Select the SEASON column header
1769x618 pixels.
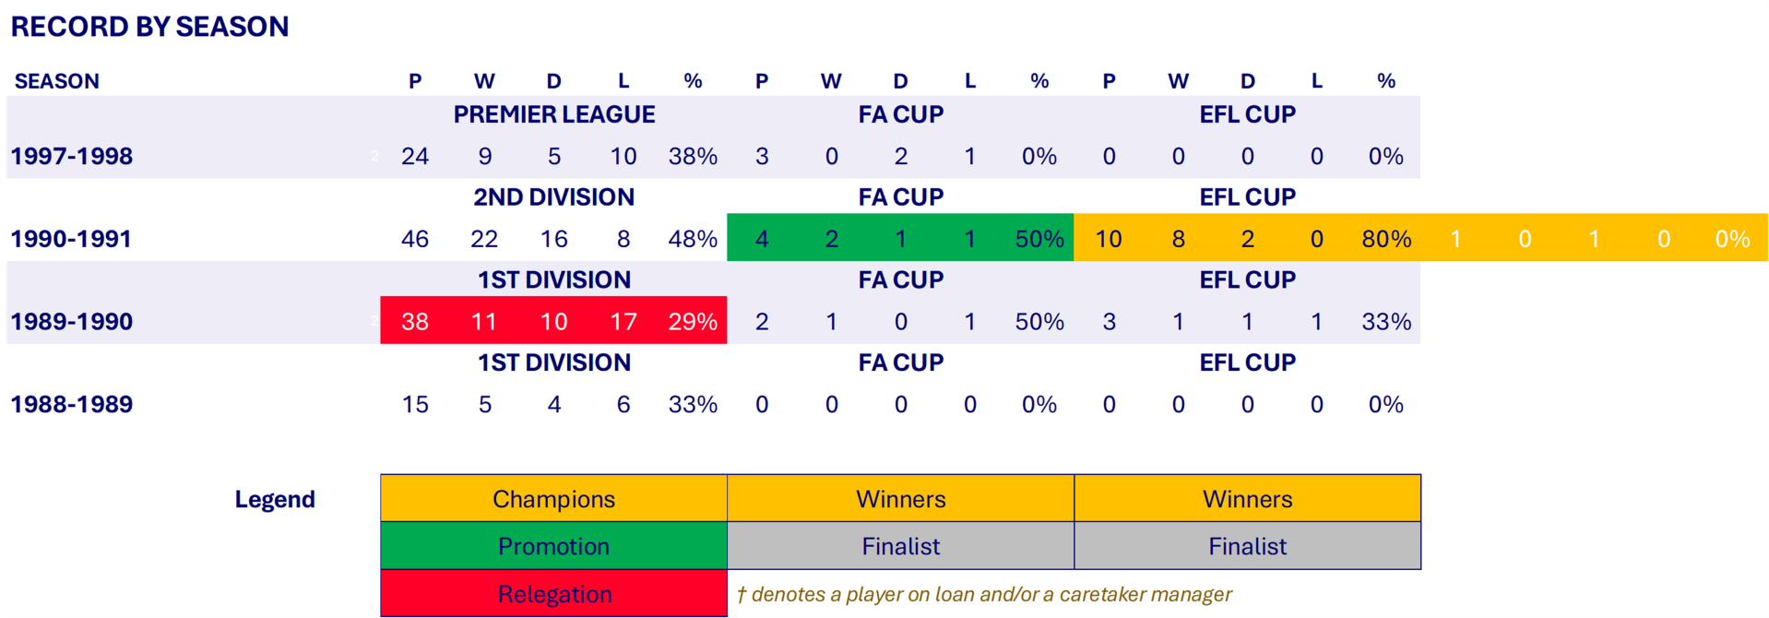[56, 81]
